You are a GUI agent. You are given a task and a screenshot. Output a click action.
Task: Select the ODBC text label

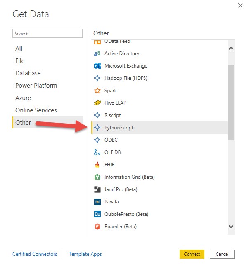tap(111, 140)
